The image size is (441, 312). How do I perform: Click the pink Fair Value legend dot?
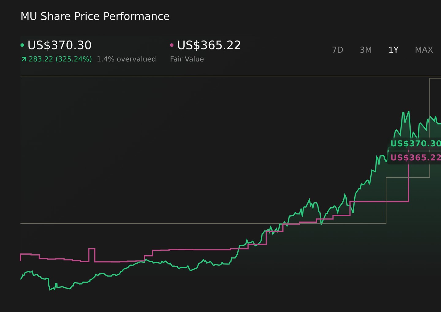click(172, 45)
